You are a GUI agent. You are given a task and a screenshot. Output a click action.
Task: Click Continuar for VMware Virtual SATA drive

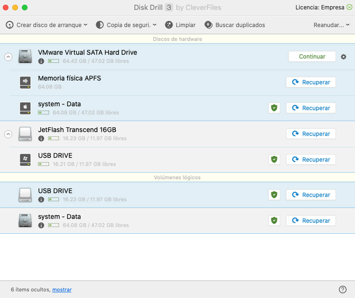point(312,56)
